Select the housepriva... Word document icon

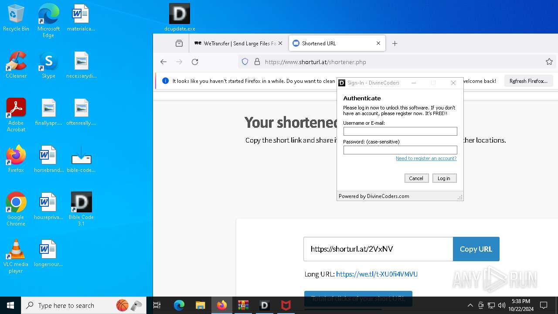click(x=48, y=207)
